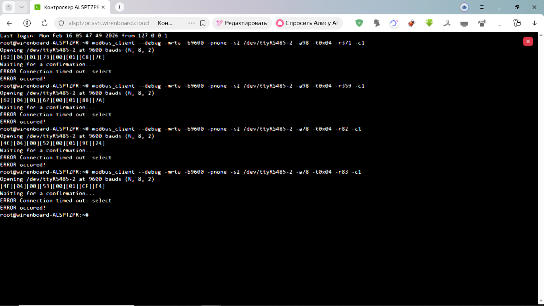Open the browser hamburger menu
Image resolution: width=544 pixels, height=306 pixels.
[x=482, y=7]
